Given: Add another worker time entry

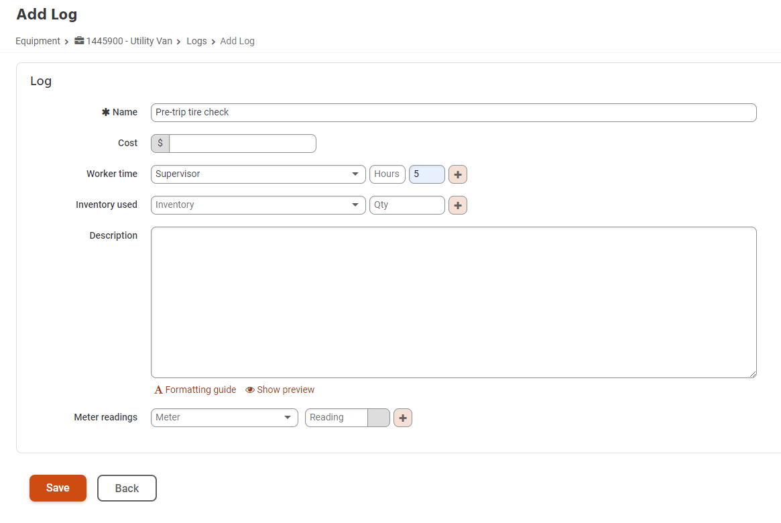Looking at the screenshot, I should coord(457,174).
